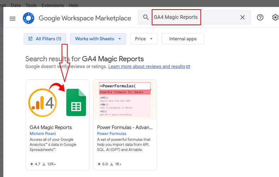The width and height of the screenshot is (279, 177).
Task: Open the Help question mark icon
Action: (x=260, y=17)
